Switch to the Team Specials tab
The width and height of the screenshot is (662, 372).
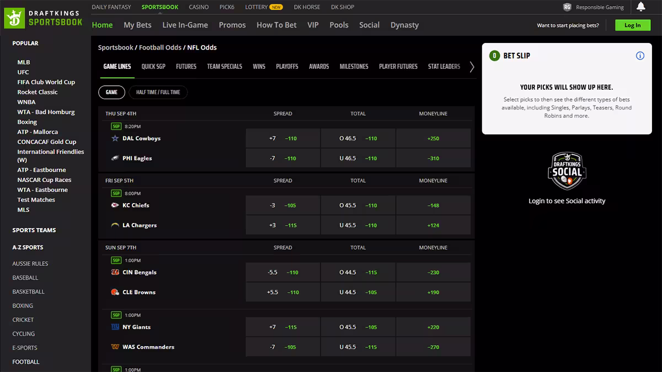click(225, 67)
